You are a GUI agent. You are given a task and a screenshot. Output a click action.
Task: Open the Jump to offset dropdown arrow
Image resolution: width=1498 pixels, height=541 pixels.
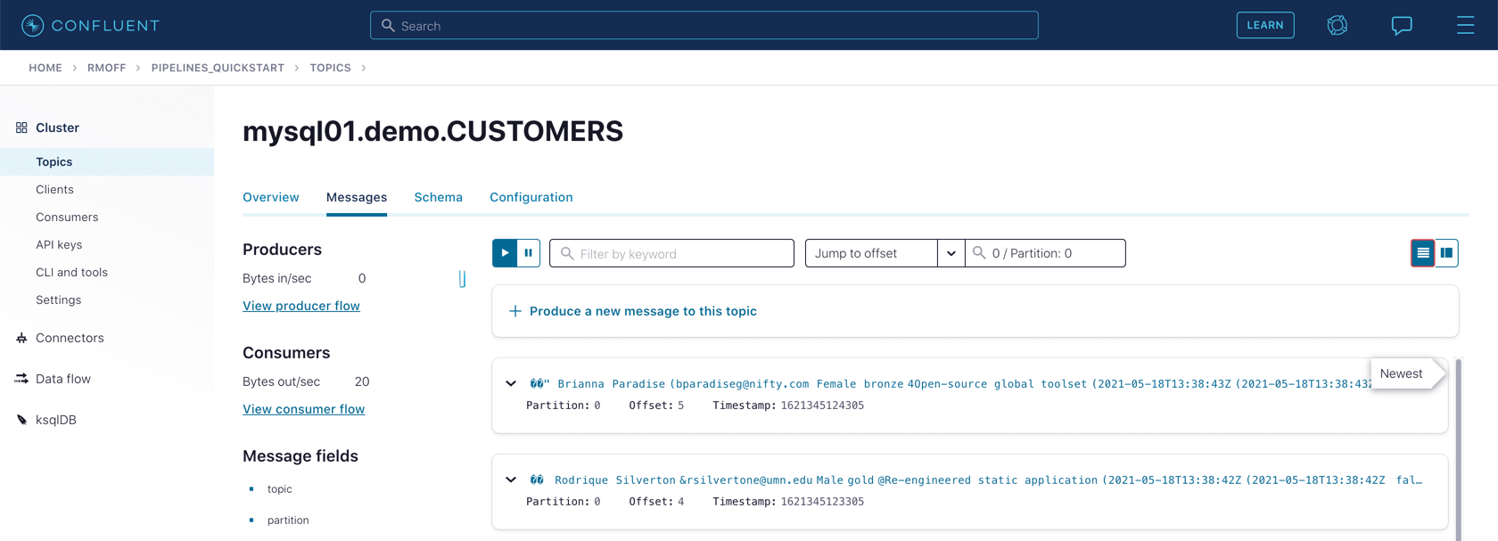pyautogui.click(x=951, y=253)
